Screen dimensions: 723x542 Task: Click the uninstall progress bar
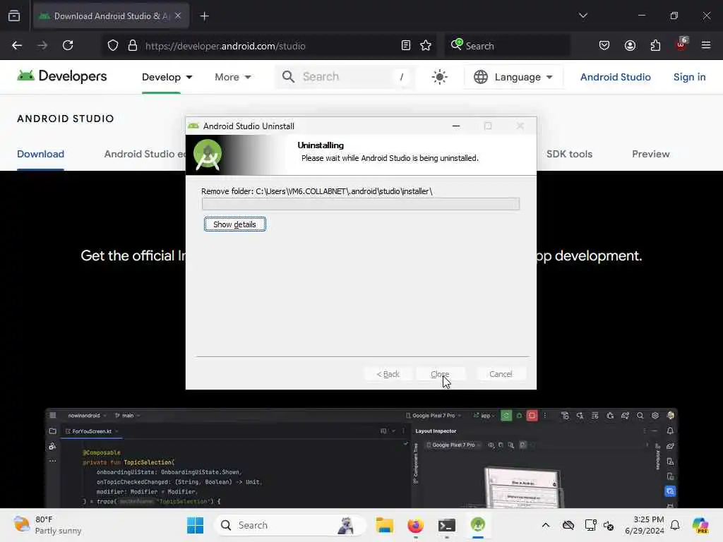pyautogui.click(x=361, y=204)
